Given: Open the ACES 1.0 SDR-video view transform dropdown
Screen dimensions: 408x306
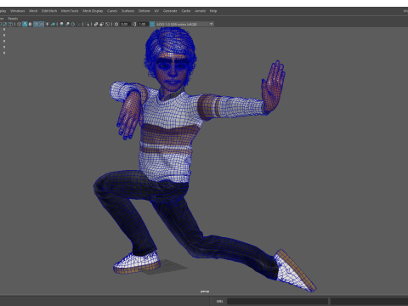Looking at the screenshot, I should coord(184,24).
